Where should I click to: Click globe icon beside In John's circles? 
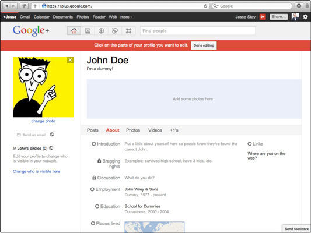point(51,148)
